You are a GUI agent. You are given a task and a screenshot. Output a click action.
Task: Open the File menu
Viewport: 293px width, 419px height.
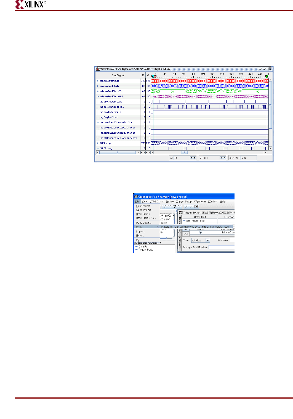point(137,201)
